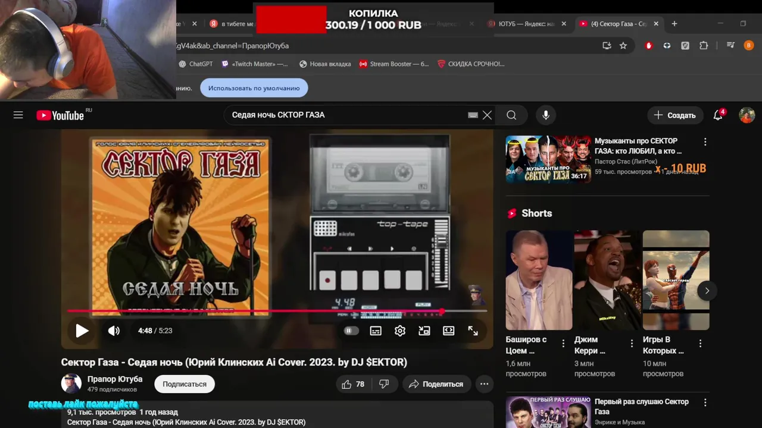762x428 pixels.
Task: Open the Новая вкладка bookmark
Action: tap(325, 64)
